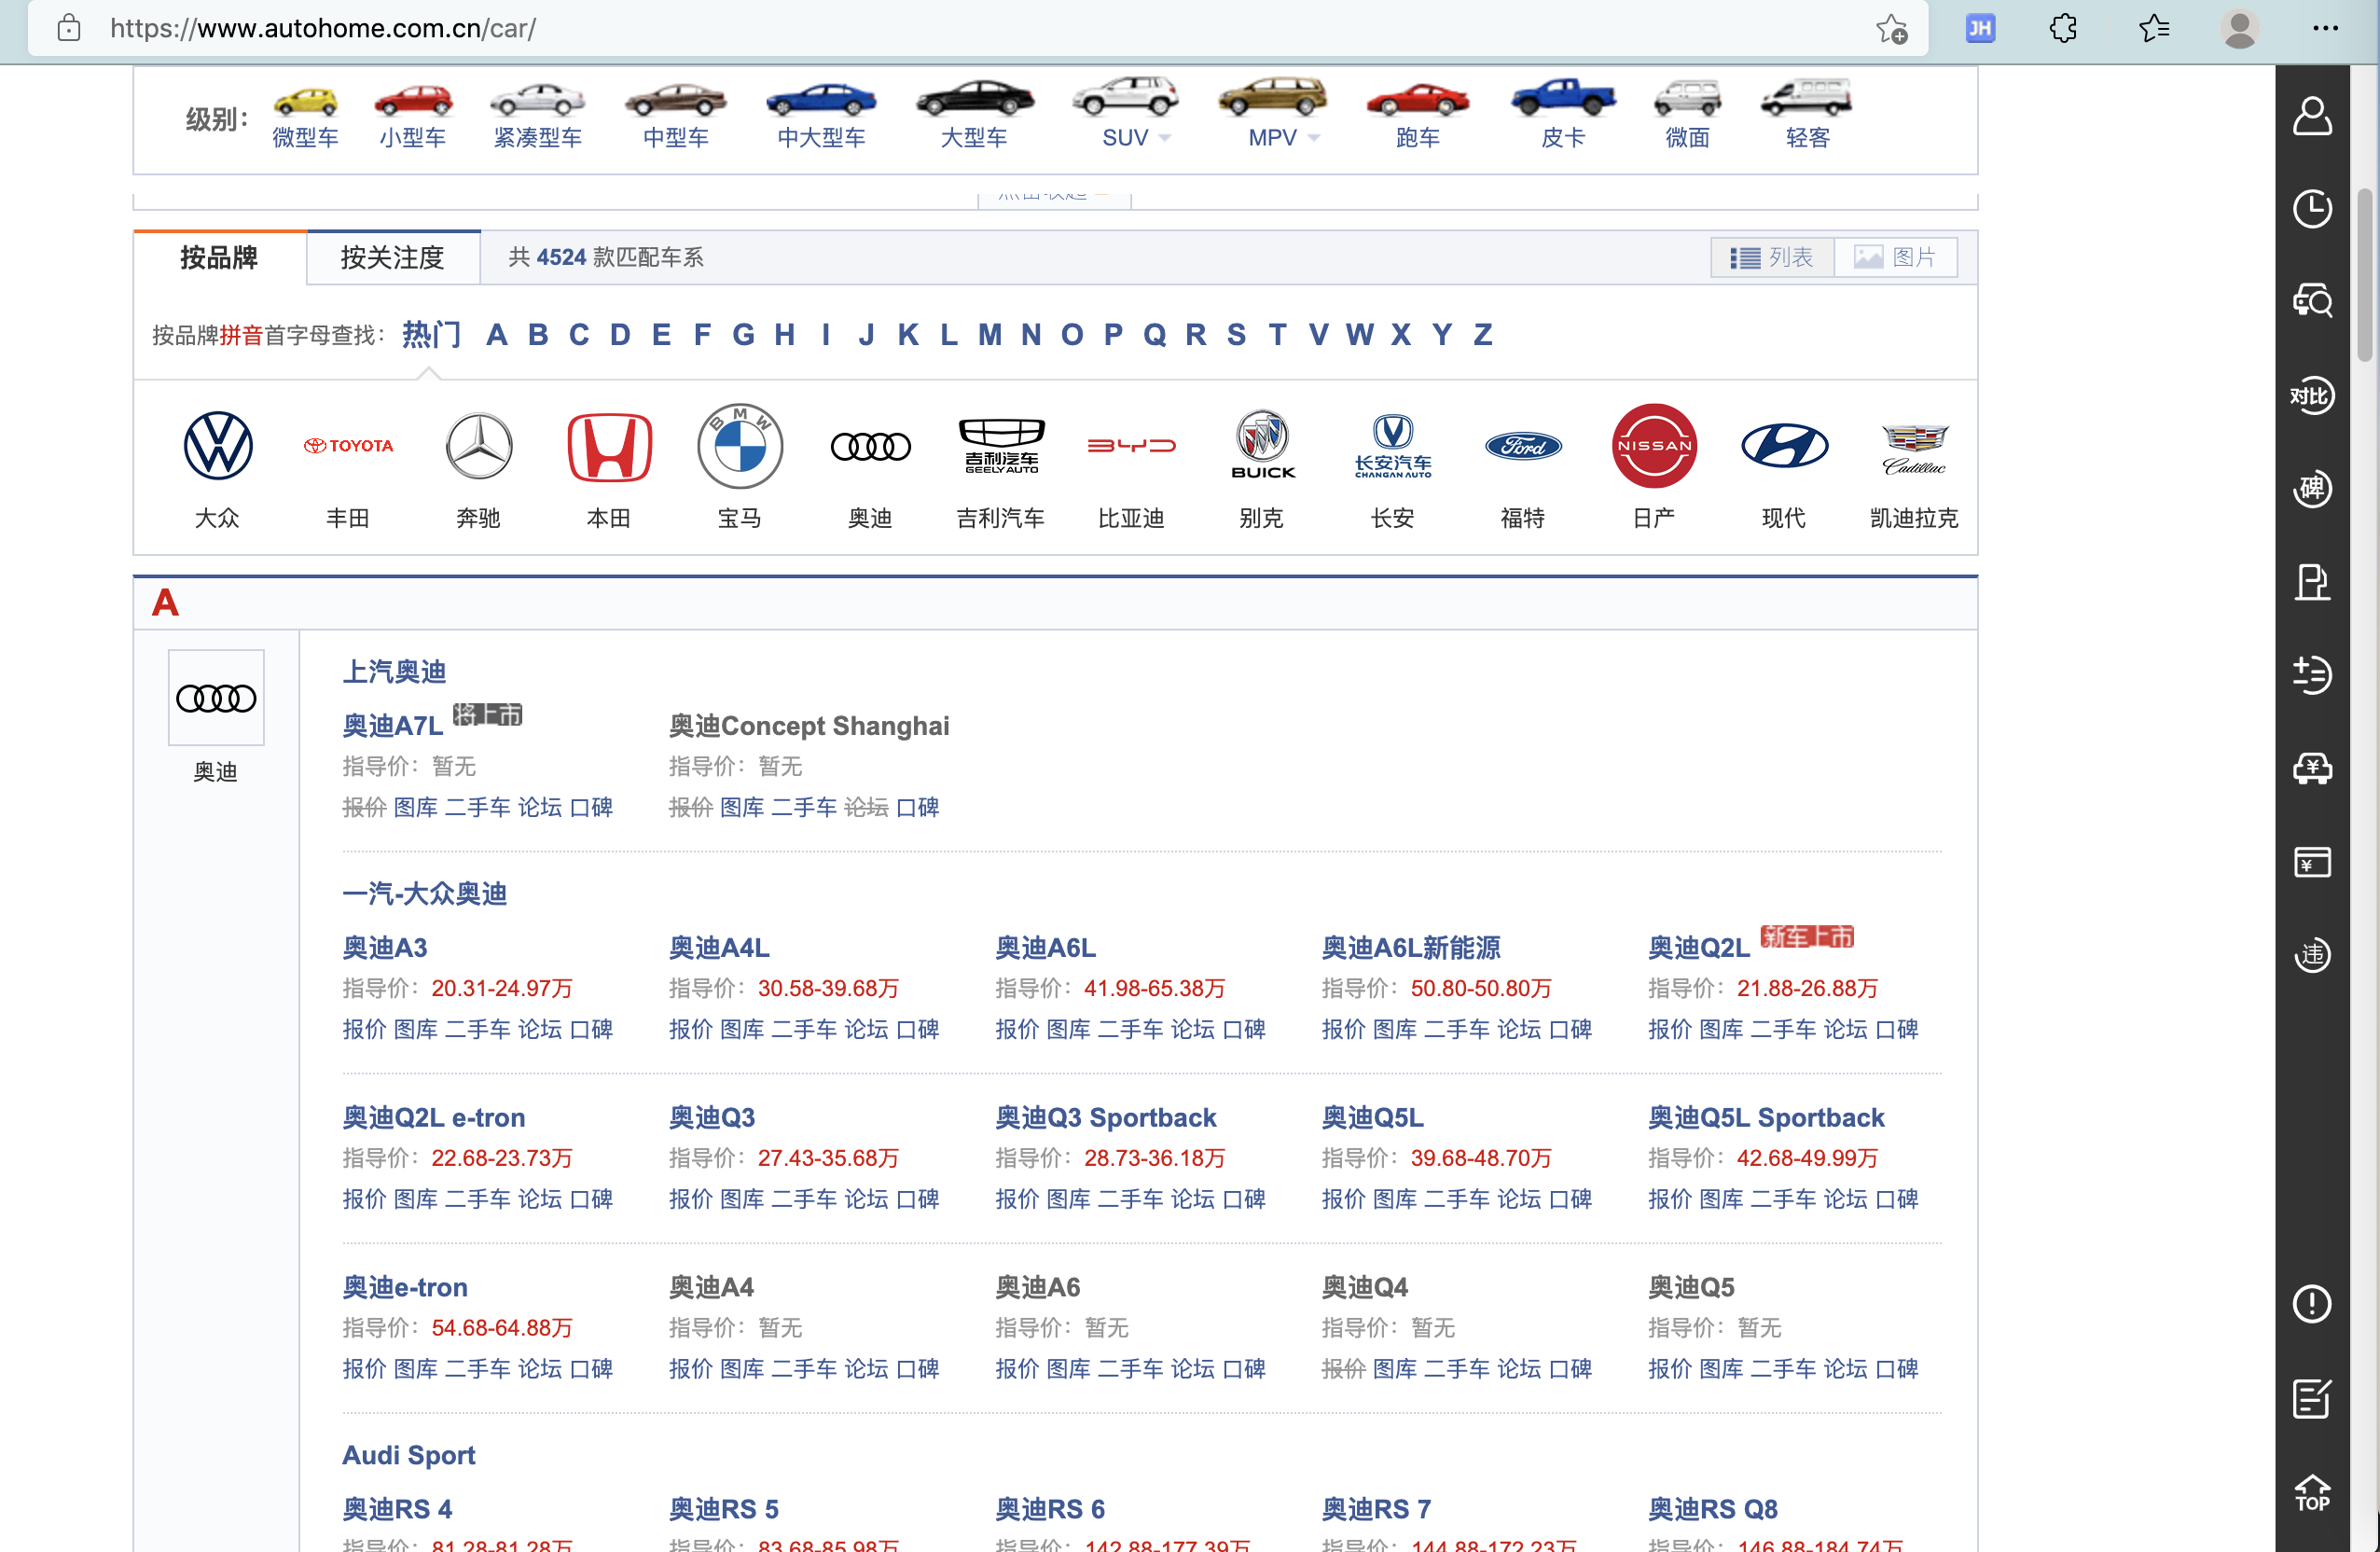The image size is (2380, 1552).
Task: Filter brands by letter M
Action: [x=990, y=334]
